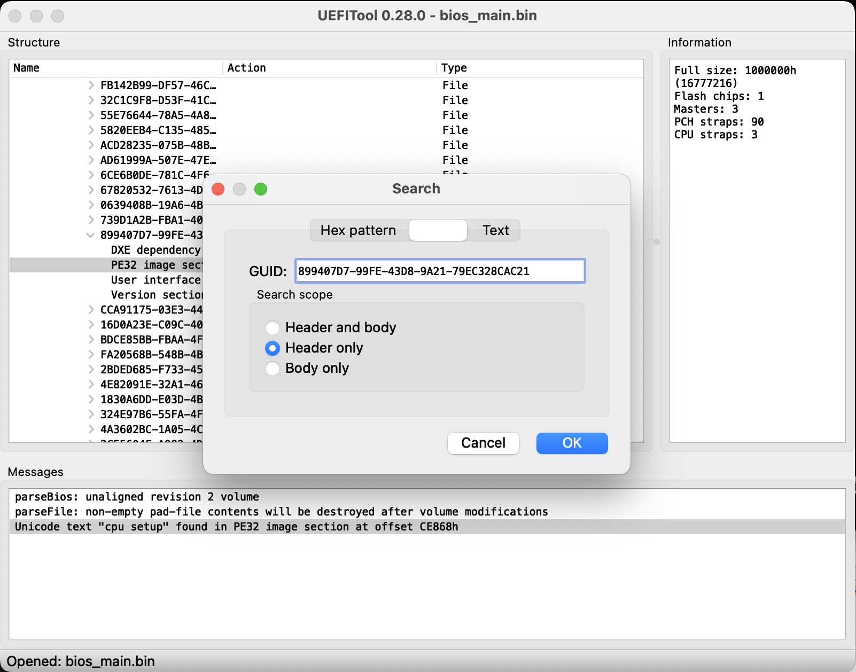The height and width of the screenshot is (672, 856).
Task: Switch to the Text search tab
Action: point(495,230)
